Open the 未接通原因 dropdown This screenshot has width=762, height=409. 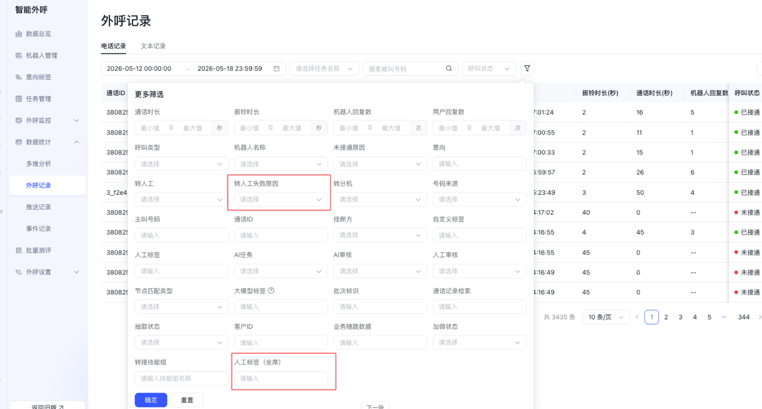(380, 164)
